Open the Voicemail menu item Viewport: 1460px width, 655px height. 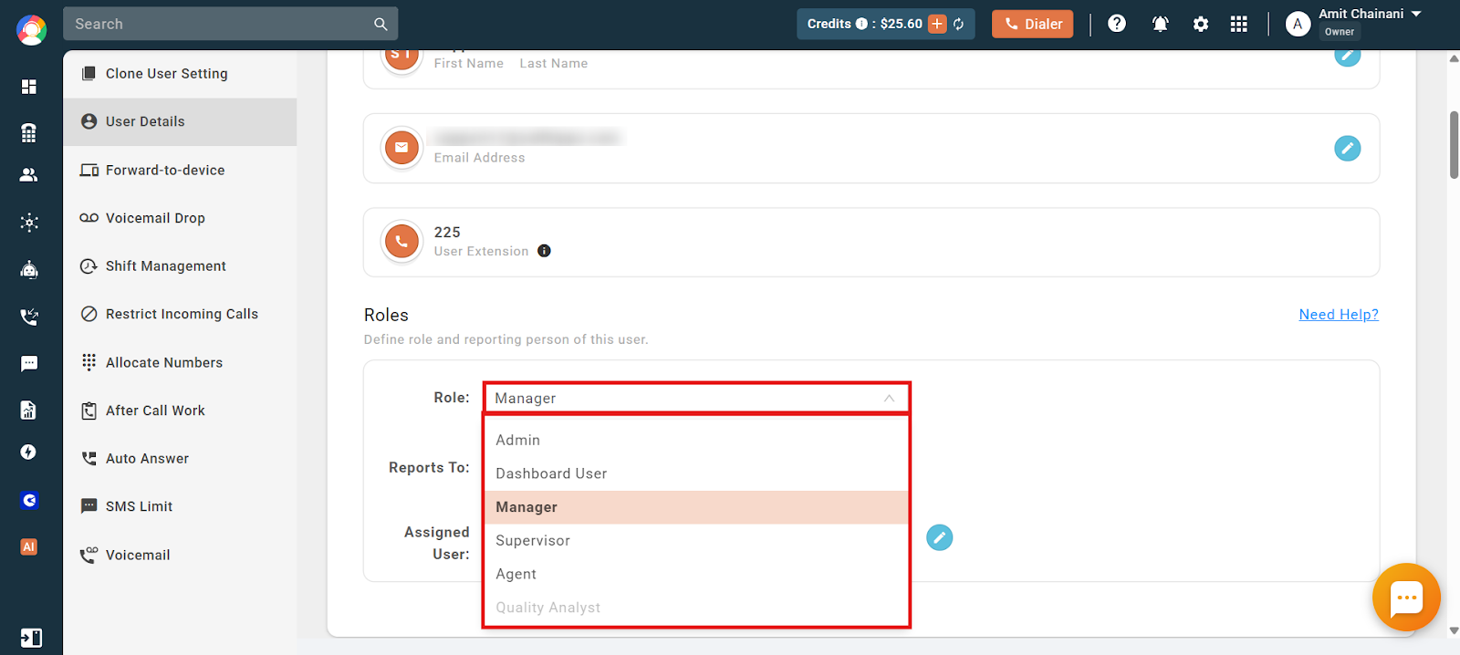point(180,555)
